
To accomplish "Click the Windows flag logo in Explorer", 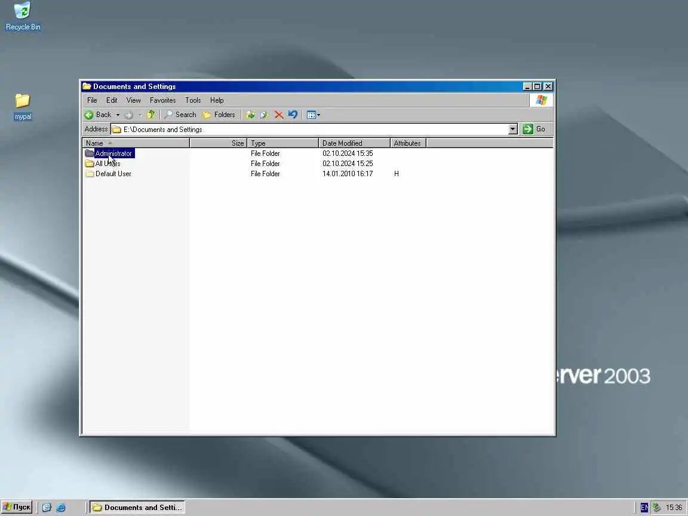I will pyautogui.click(x=541, y=100).
